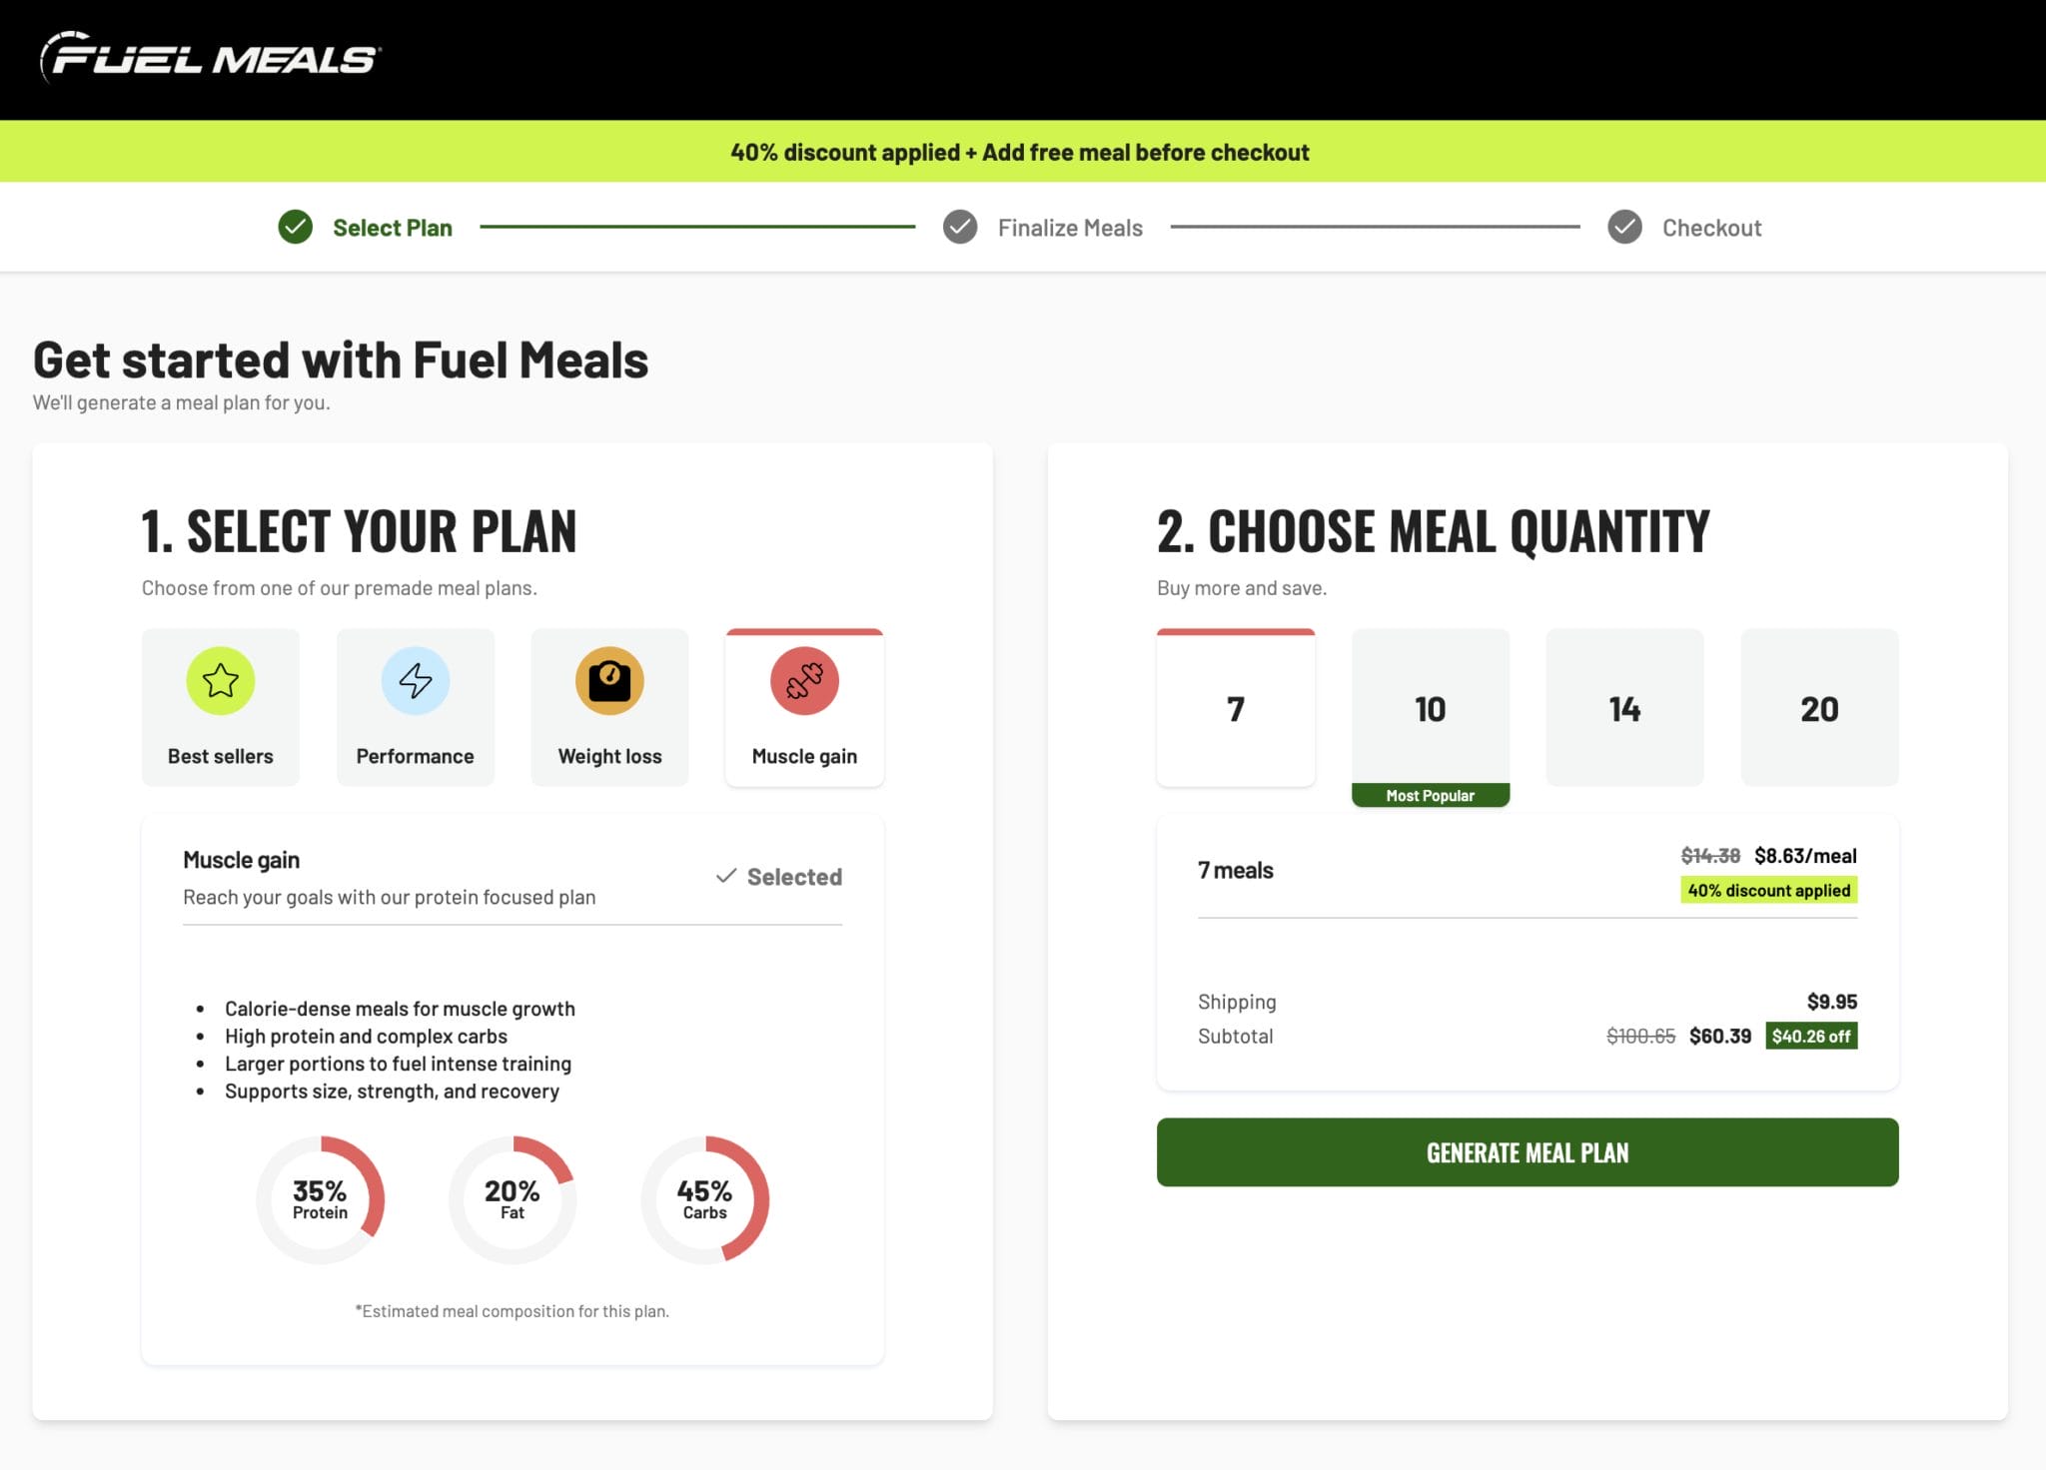Choose the Weight loss scale icon
This screenshot has width=2046, height=1470.
click(609, 682)
